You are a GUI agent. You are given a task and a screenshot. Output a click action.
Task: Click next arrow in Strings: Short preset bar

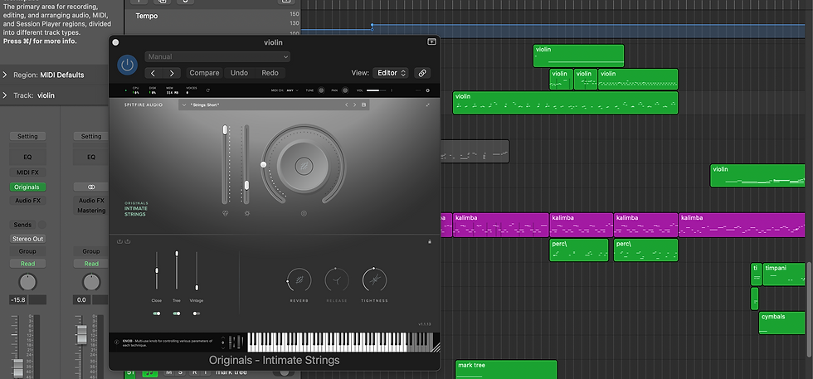[355, 104]
